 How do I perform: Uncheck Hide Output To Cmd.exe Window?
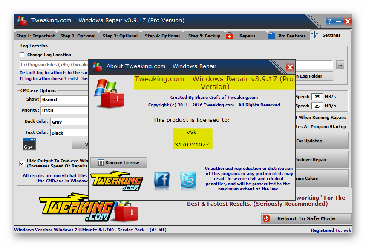(22, 163)
